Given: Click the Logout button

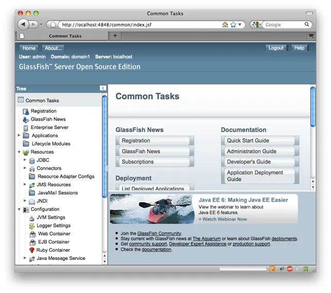Looking at the screenshot, I should [276, 48].
